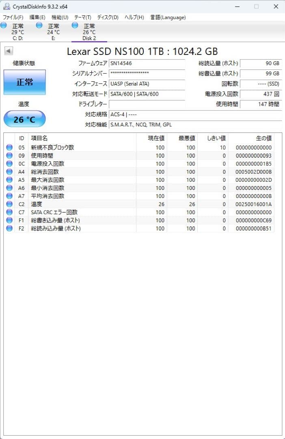Select the 平均消去回数 attribute row
This screenshot has width=285, height=439.
(x=139, y=196)
